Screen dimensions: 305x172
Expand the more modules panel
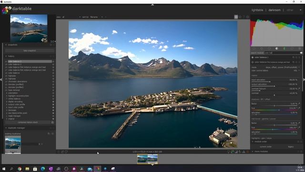pos(253,151)
